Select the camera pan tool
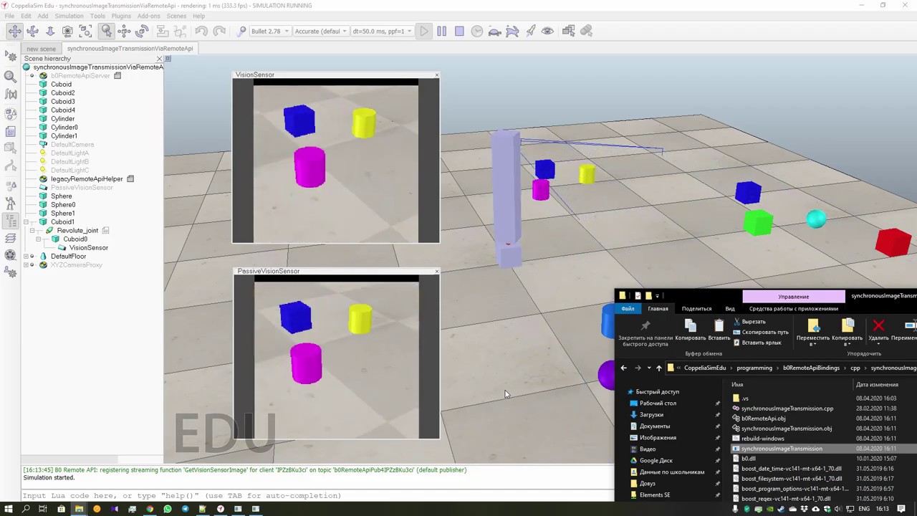This screenshot has width=917, height=516. coord(14,31)
